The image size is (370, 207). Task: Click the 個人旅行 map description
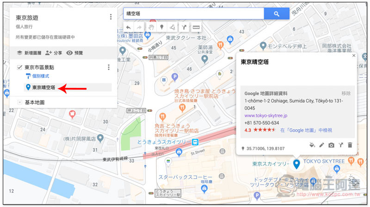pos(24,27)
